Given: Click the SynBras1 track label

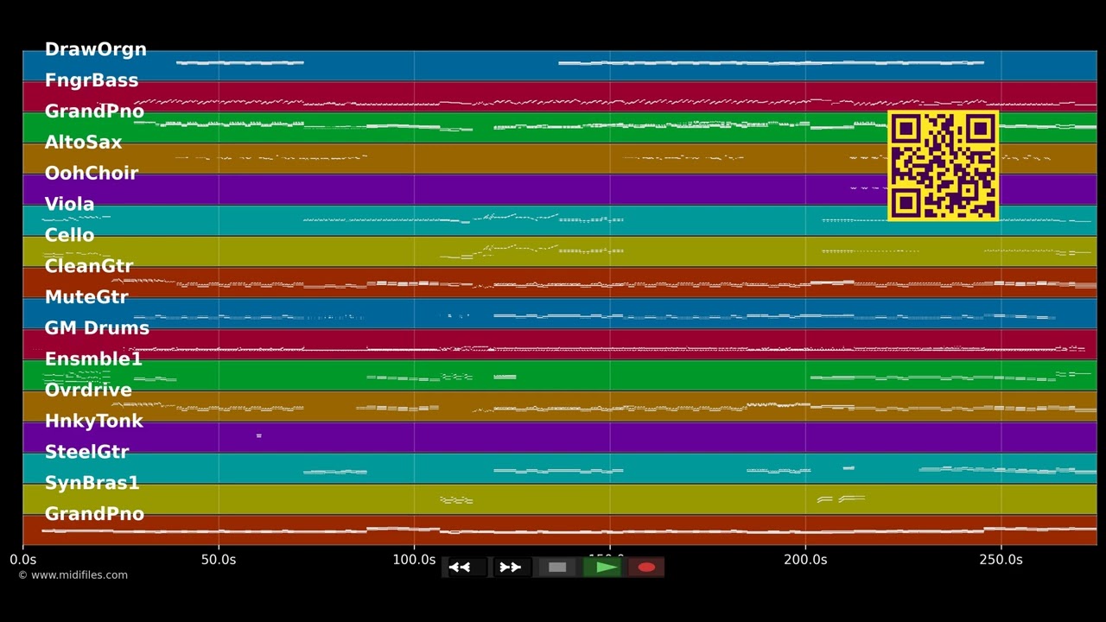Looking at the screenshot, I should (92, 483).
